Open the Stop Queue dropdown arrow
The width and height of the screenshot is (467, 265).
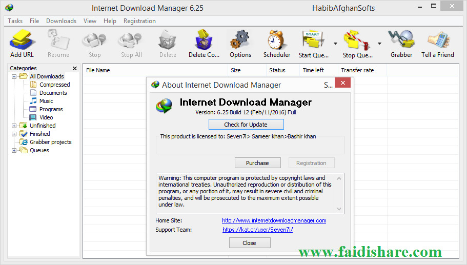(379, 44)
